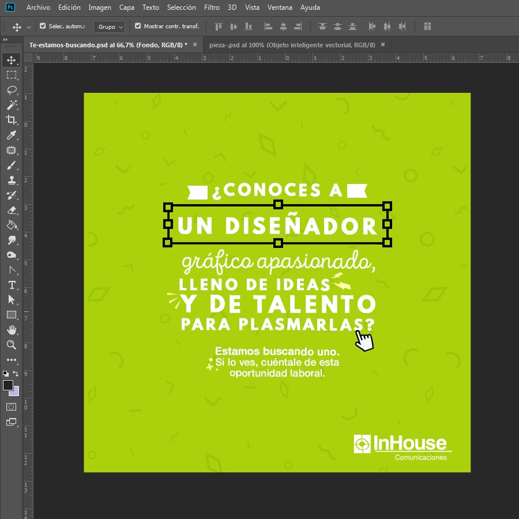Open the Vista menu
The image size is (519, 519).
(x=252, y=7)
